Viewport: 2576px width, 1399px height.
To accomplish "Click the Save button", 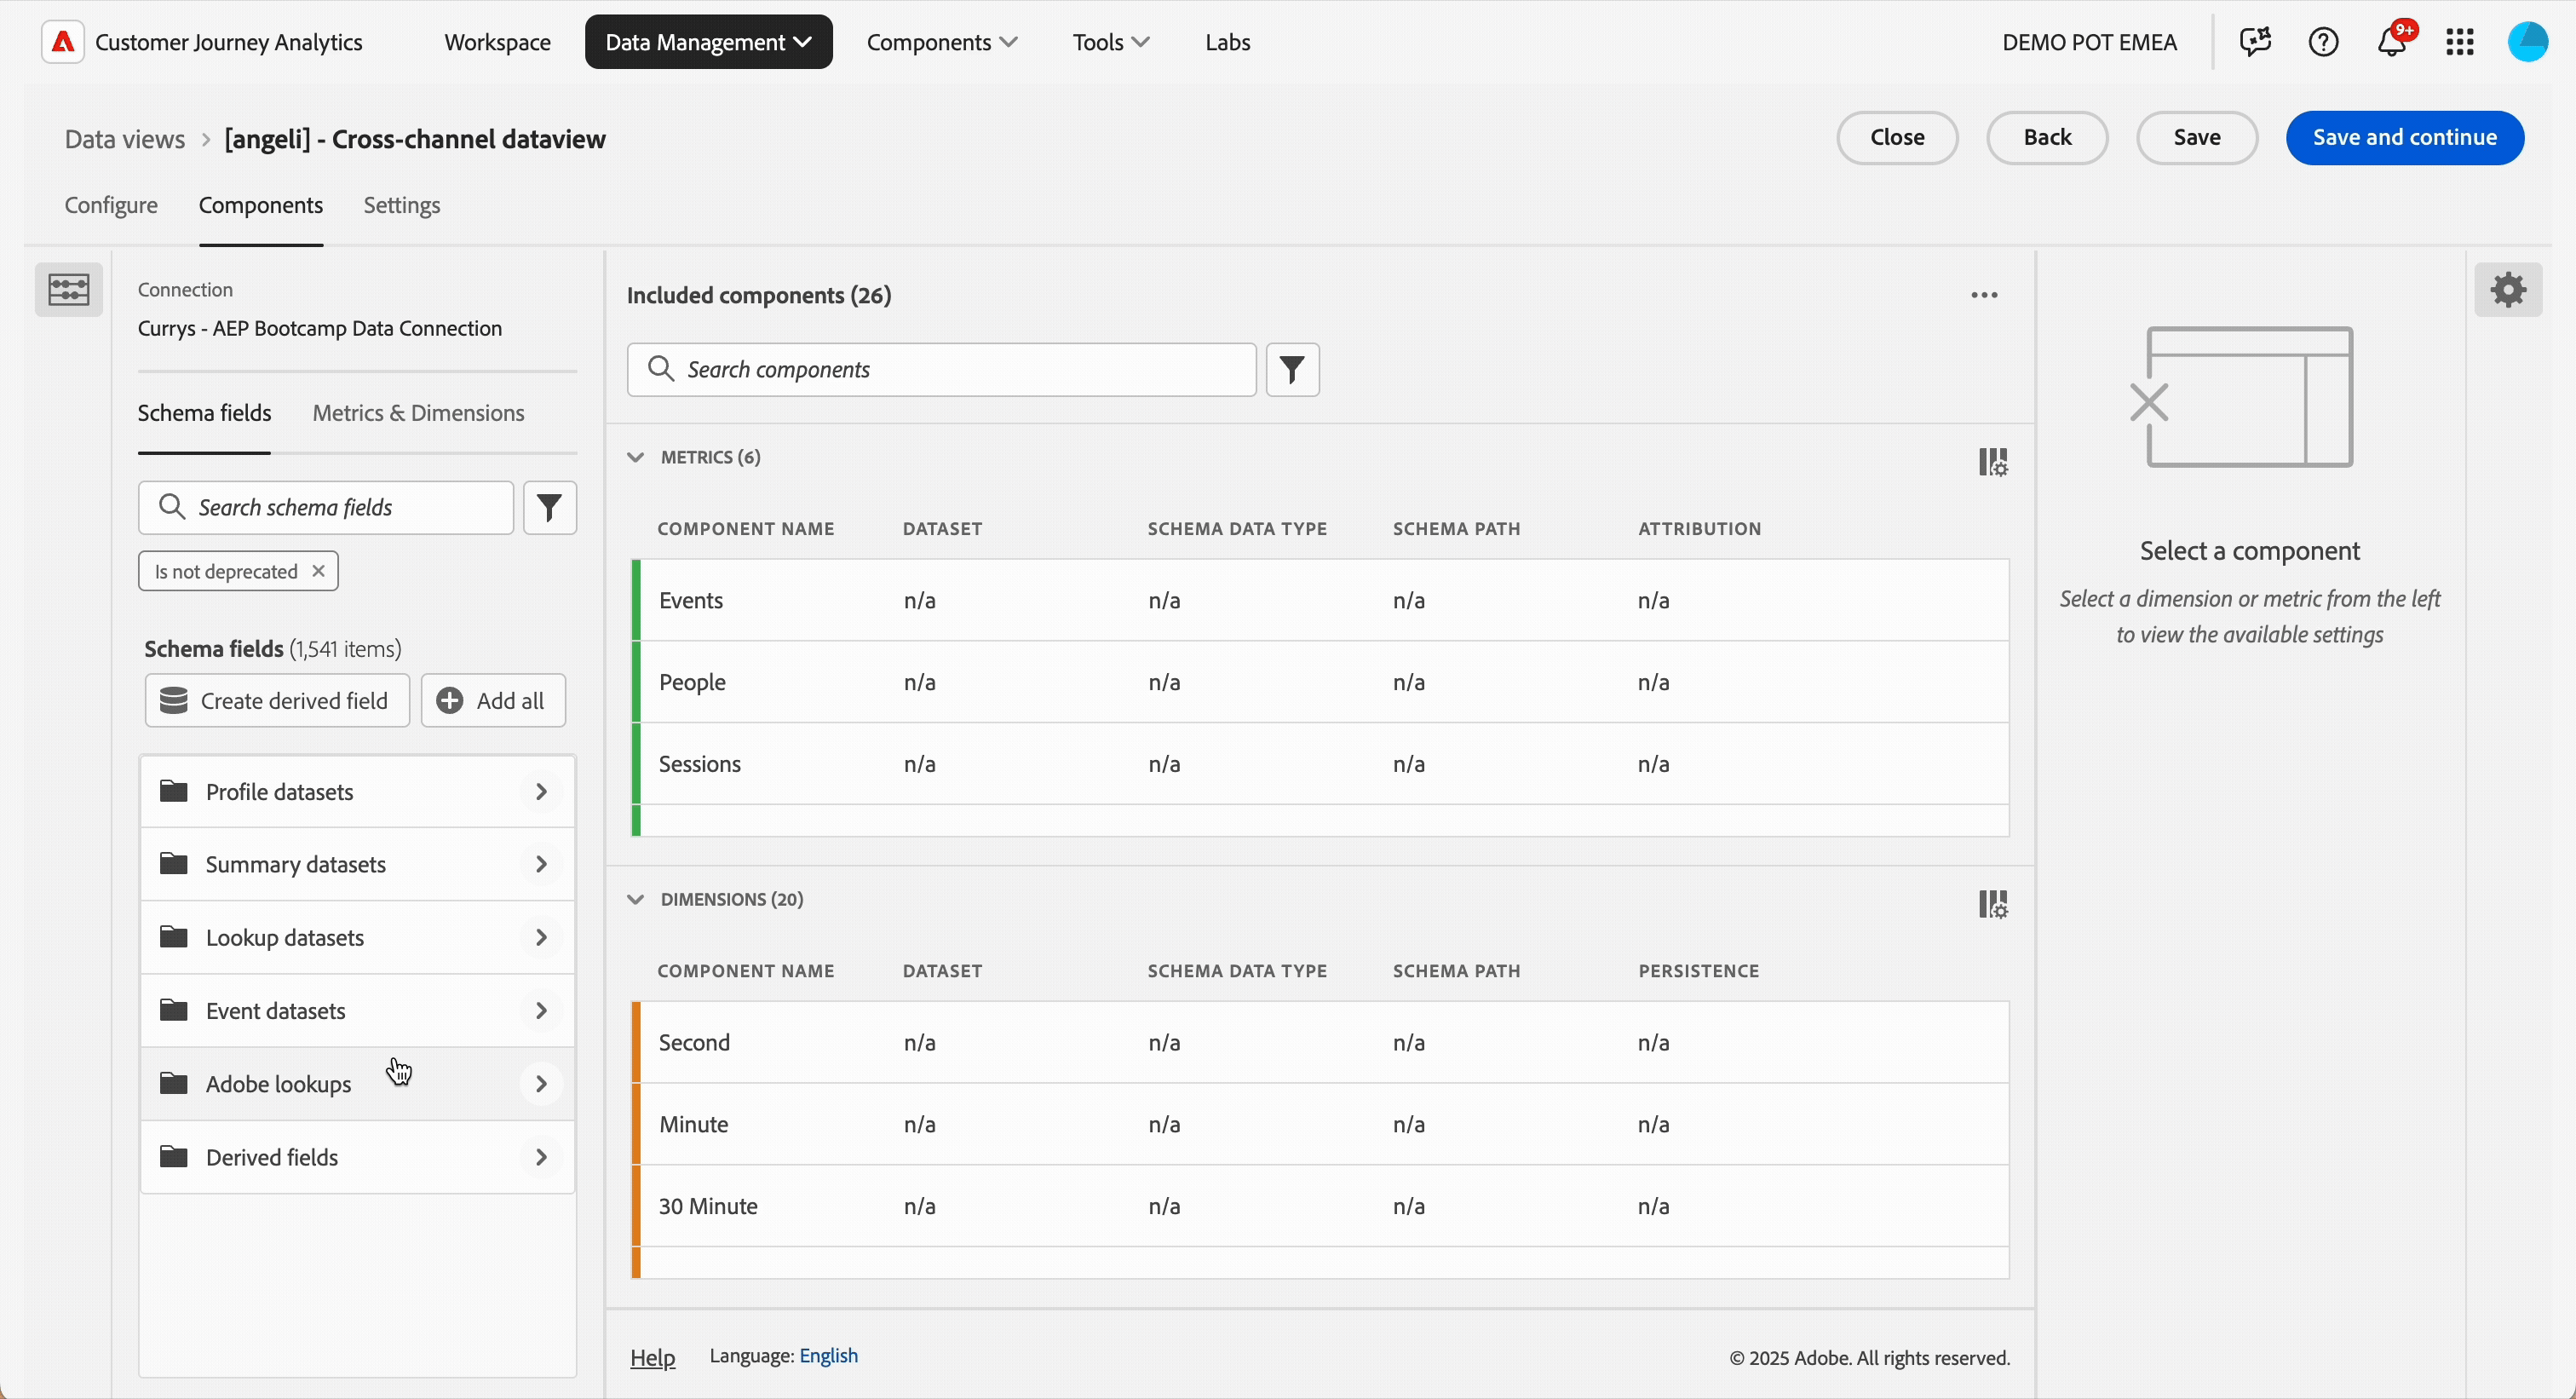I will pos(2197,138).
